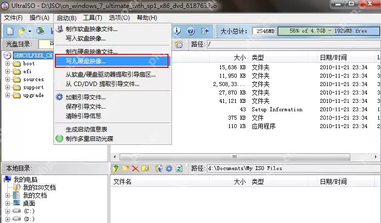This screenshot has width=381, height=223.
Task: Choose 从 CD/DVD 提取引导文件... entry
Action: [113, 84]
